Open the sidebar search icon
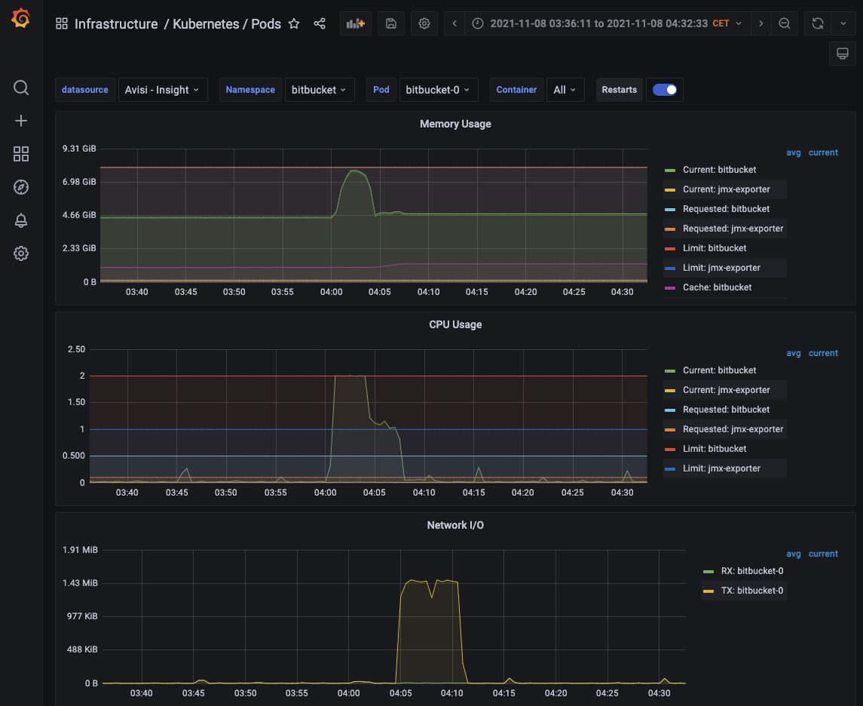 (x=21, y=87)
